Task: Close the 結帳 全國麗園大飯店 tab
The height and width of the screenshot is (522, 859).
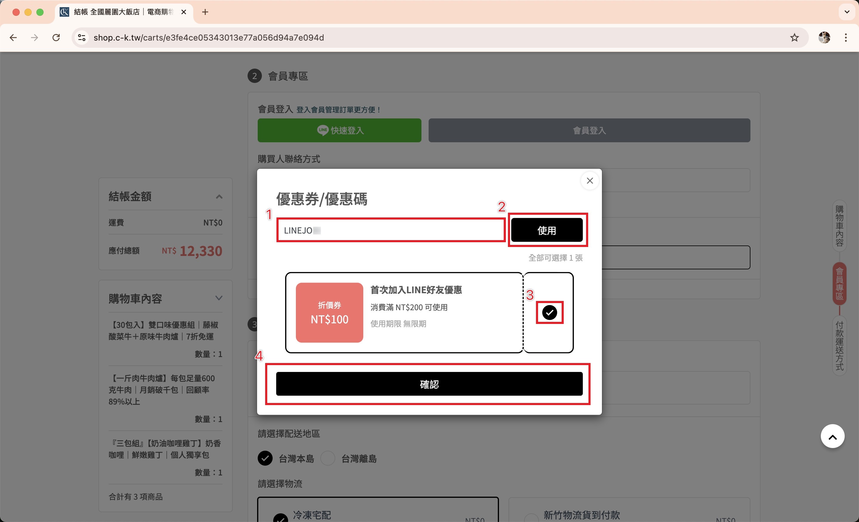Action: 184,12
